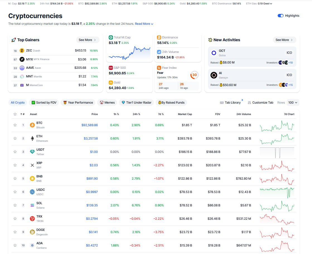Toggle the favorite star for XRP

[15, 165]
